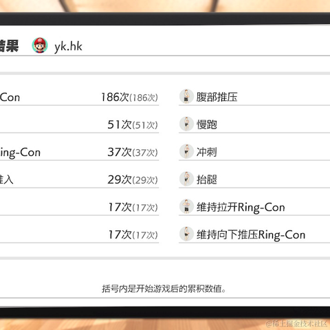Click the 51次 count value
Screen dimensions: 330x330
coord(120,124)
